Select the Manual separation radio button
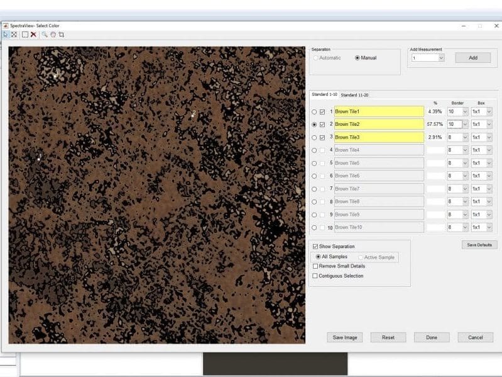The height and width of the screenshot is (377, 502). click(357, 58)
